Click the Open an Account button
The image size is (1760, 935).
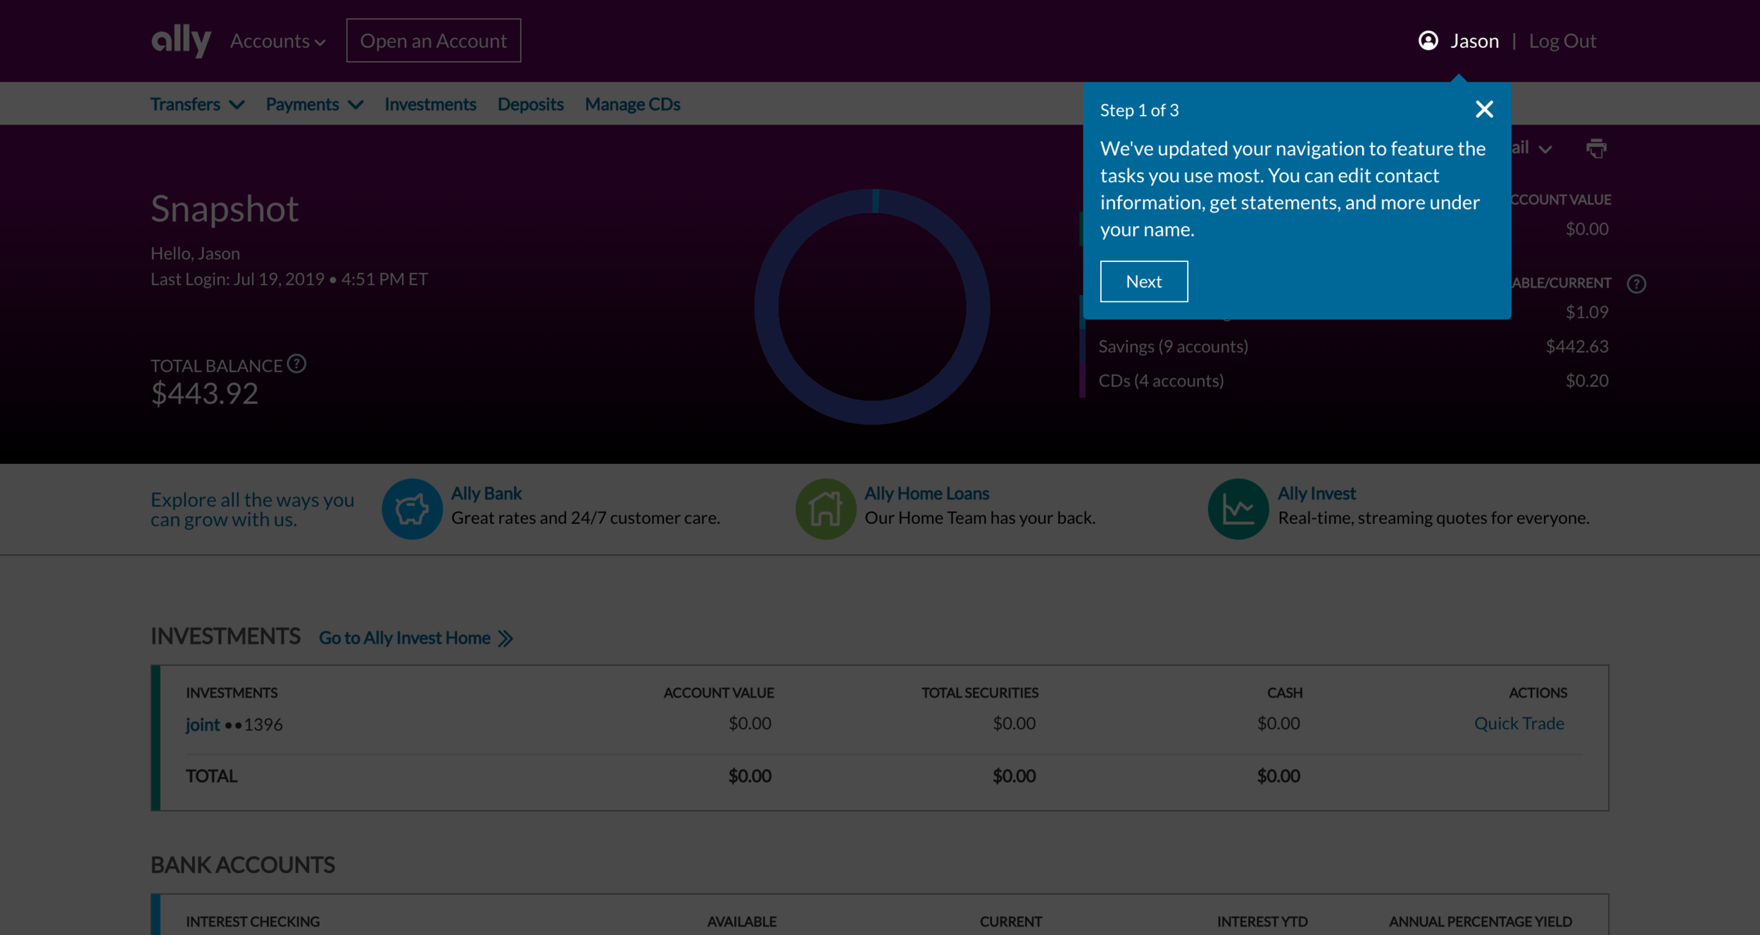point(433,41)
